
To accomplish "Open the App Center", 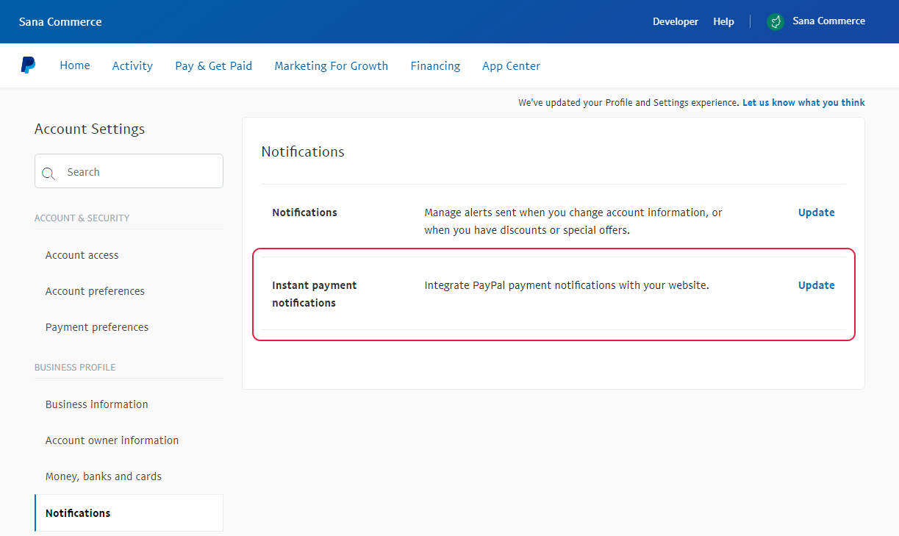I will point(511,65).
